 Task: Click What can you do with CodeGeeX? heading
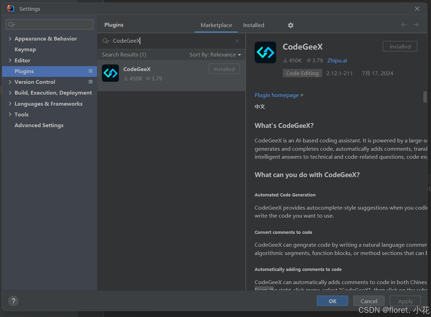[x=307, y=175]
